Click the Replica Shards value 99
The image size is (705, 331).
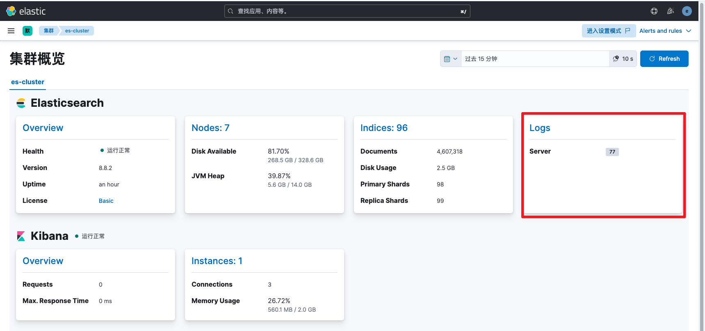tap(440, 201)
